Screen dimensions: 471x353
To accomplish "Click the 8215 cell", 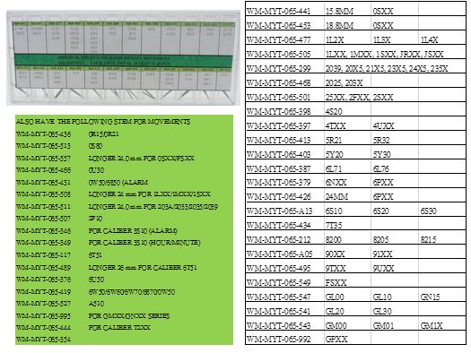I will (x=442, y=237).
